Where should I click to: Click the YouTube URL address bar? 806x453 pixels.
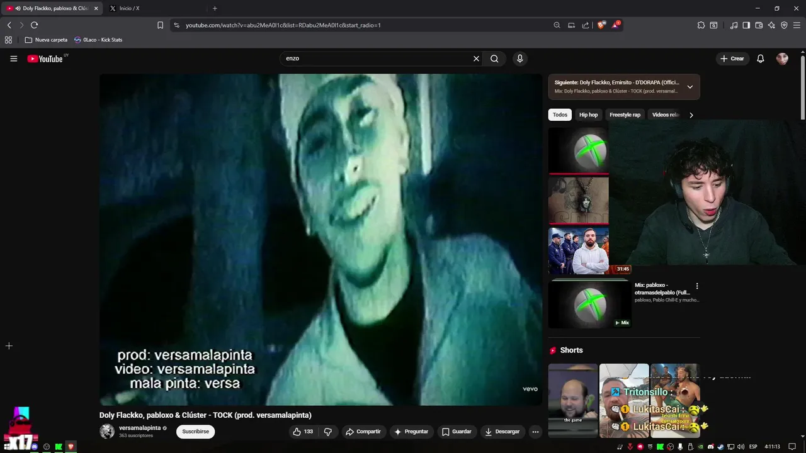365,25
